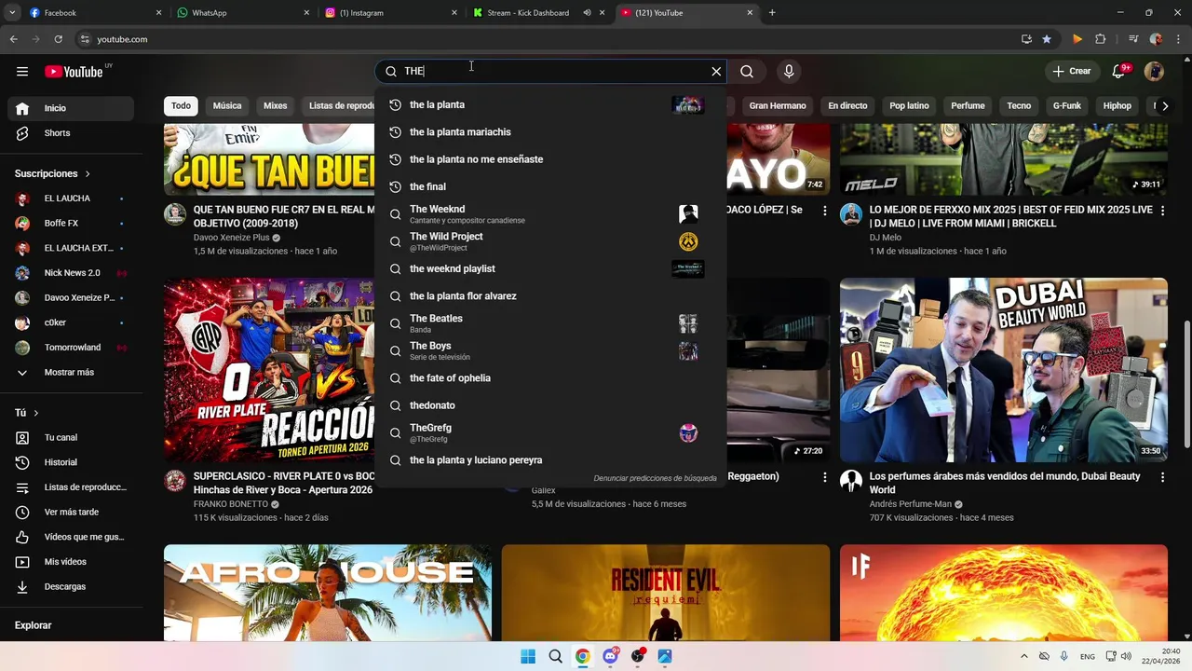Choose The Beatles suggestion
The height and width of the screenshot is (671, 1192).
pyautogui.click(x=550, y=323)
